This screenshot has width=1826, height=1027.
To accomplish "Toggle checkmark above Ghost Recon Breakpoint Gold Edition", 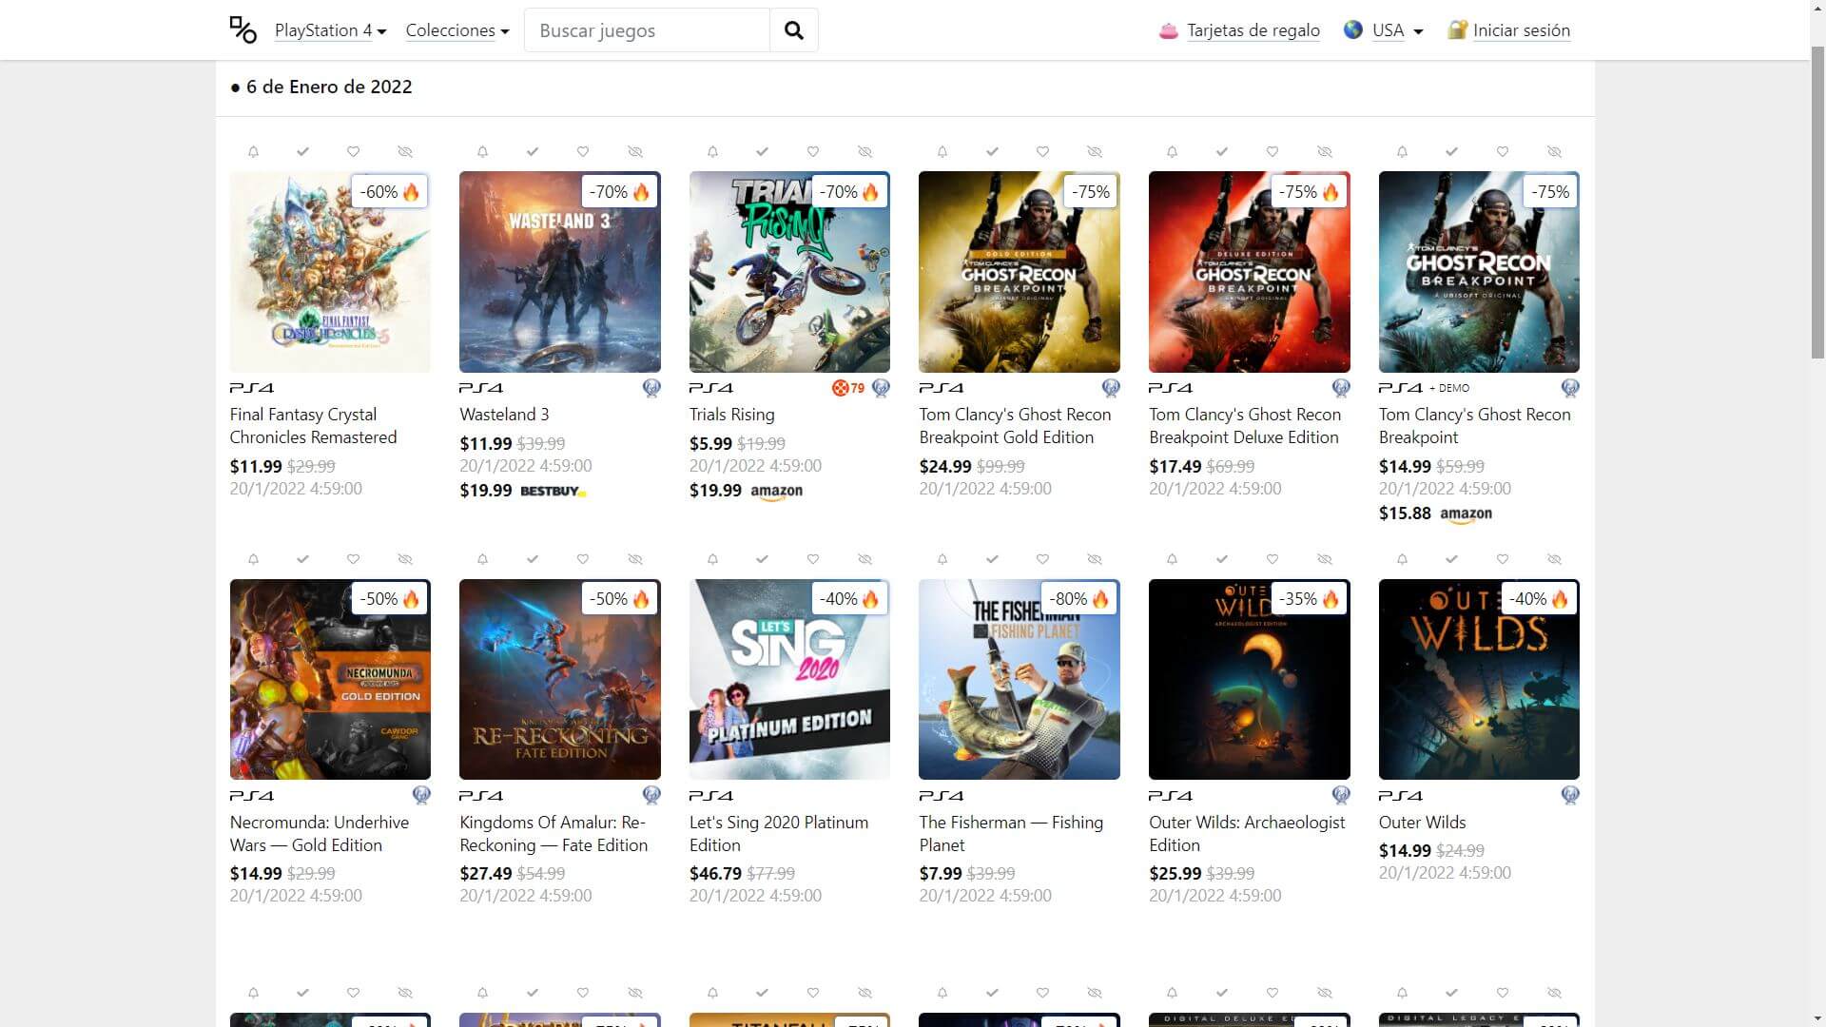I will (992, 152).
